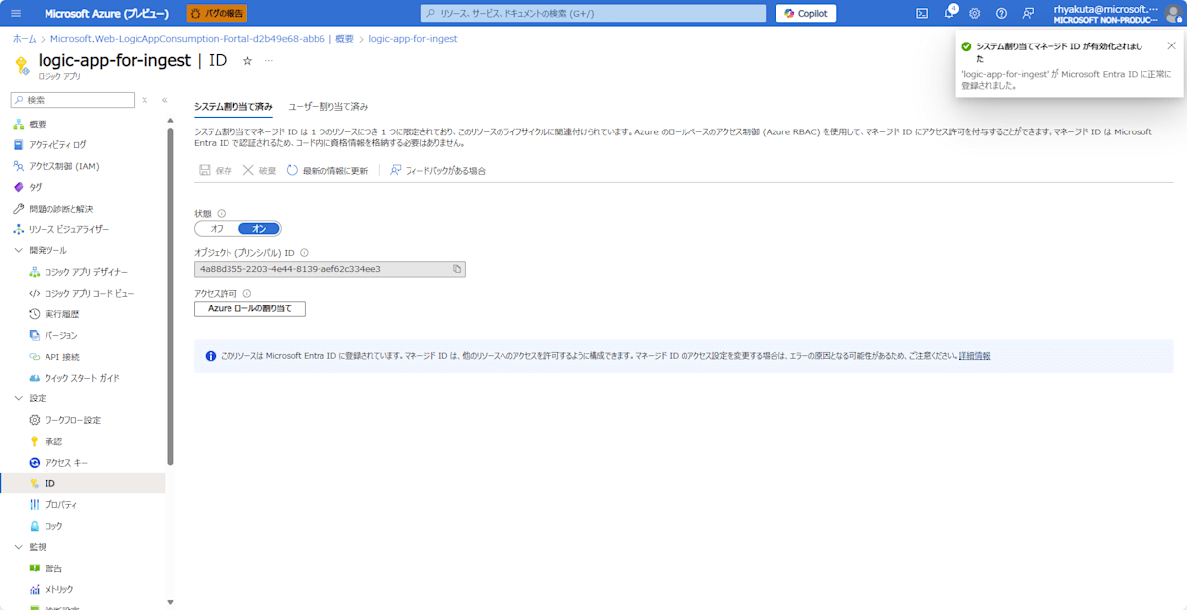
Task: Click the Copilot button
Action: click(806, 13)
